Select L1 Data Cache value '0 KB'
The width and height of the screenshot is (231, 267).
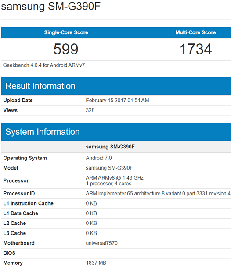point(91,213)
